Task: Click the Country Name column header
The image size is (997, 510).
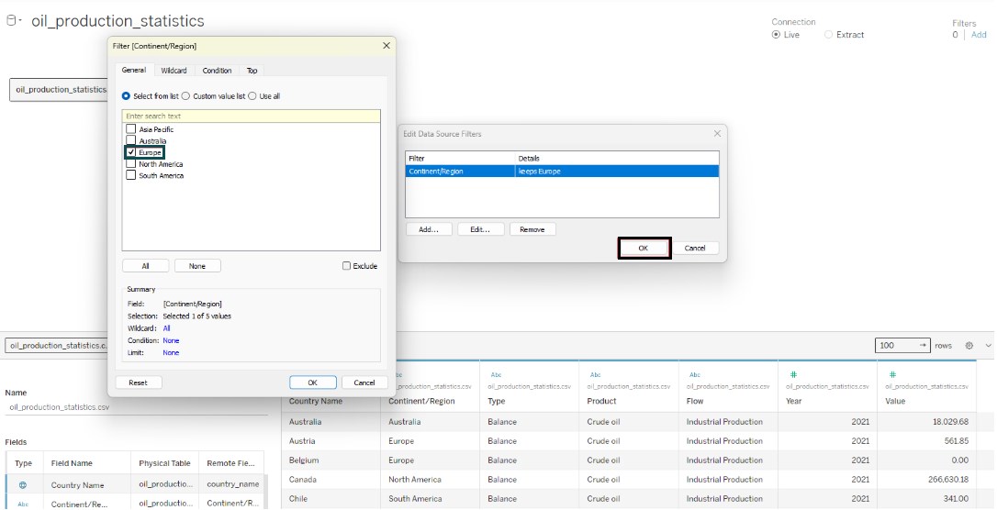Action: (x=316, y=402)
